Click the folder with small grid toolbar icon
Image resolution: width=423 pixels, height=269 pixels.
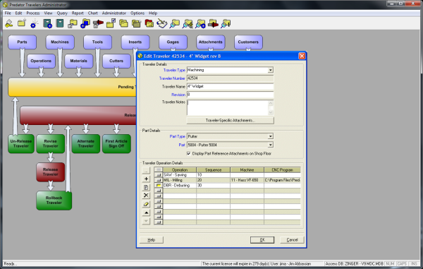tap(73, 23)
